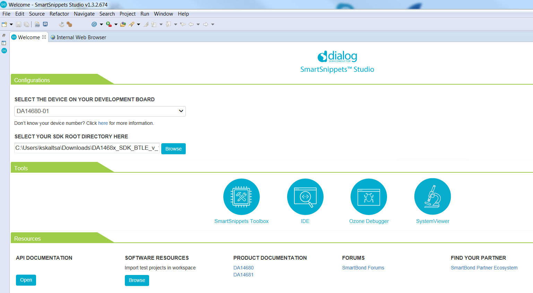This screenshot has width=533, height=293.
Task: Open the Run menu
Action: click(x=145, y=14)
